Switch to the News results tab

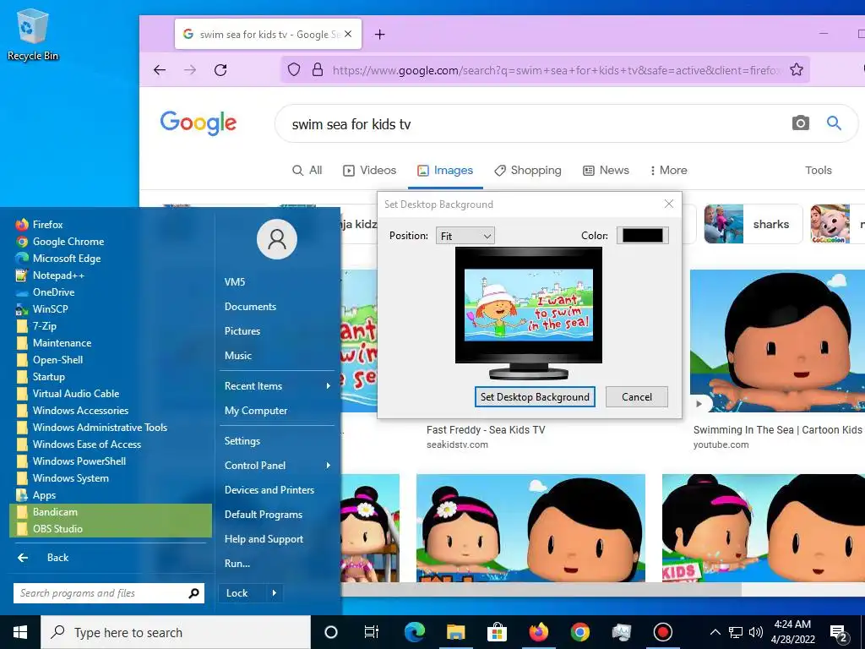(606, 170)
